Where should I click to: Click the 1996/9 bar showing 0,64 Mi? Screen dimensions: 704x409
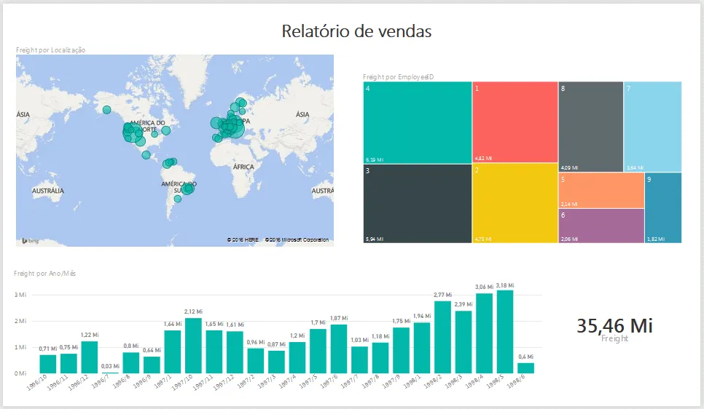(x=152, y=365)
